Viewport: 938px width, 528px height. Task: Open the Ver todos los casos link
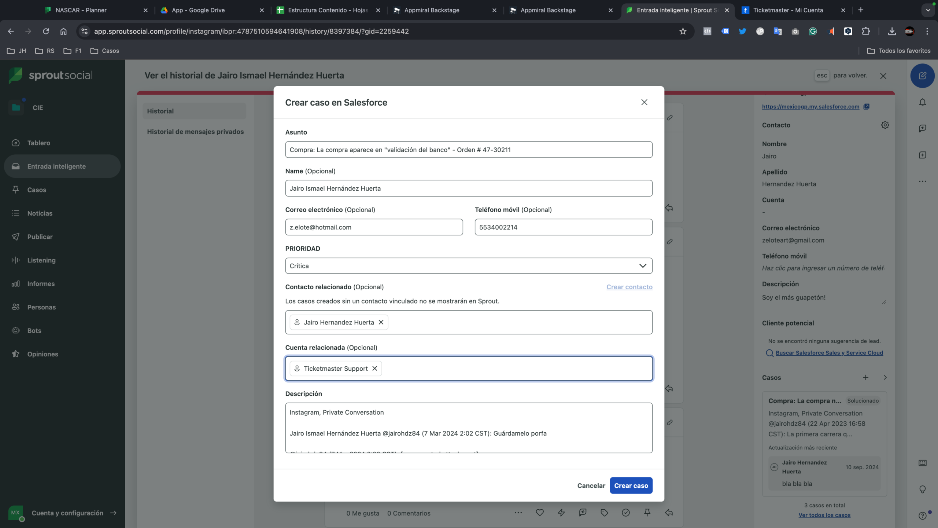point(824,515)
